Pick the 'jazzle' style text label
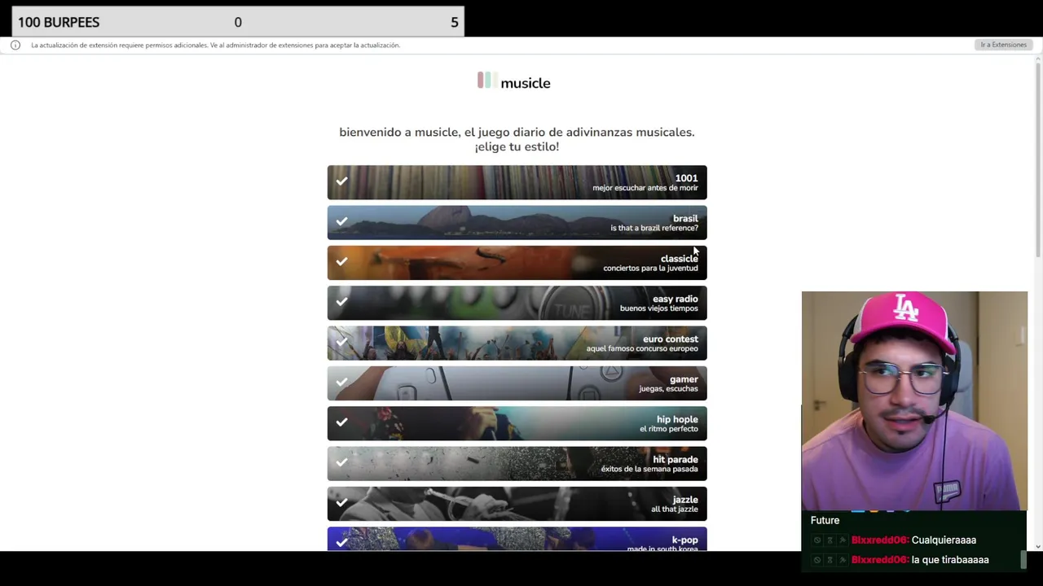Viewport: 1043px width, 586px height. (685, 500)
